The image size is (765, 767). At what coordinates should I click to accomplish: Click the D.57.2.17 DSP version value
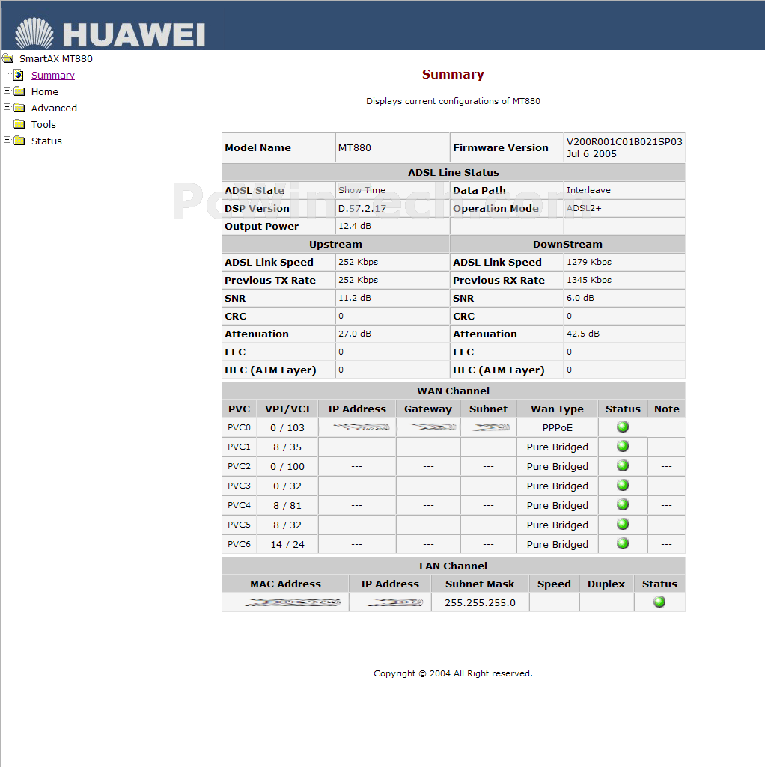362,208
